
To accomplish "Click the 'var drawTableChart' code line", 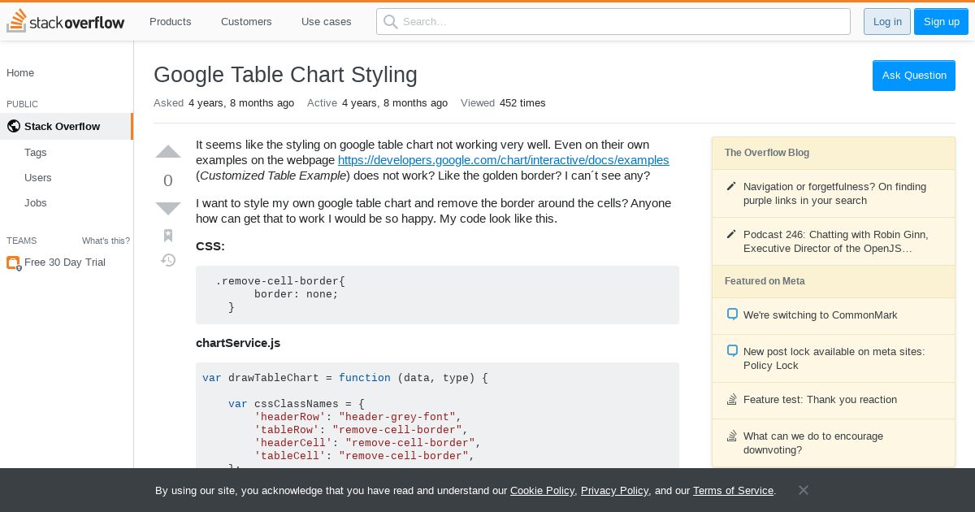I will [345, 378].
